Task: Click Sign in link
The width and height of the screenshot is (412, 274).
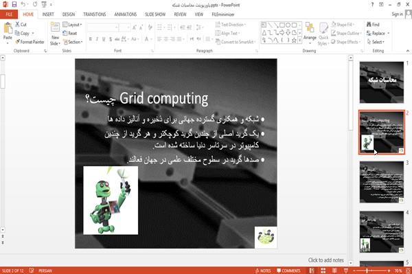Action: tap(397, 14)
